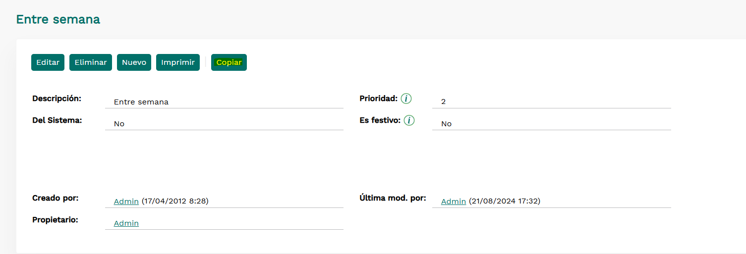Click the creation date 17/04/2012 8:28

pyautogui.click(x=175, y=201)
